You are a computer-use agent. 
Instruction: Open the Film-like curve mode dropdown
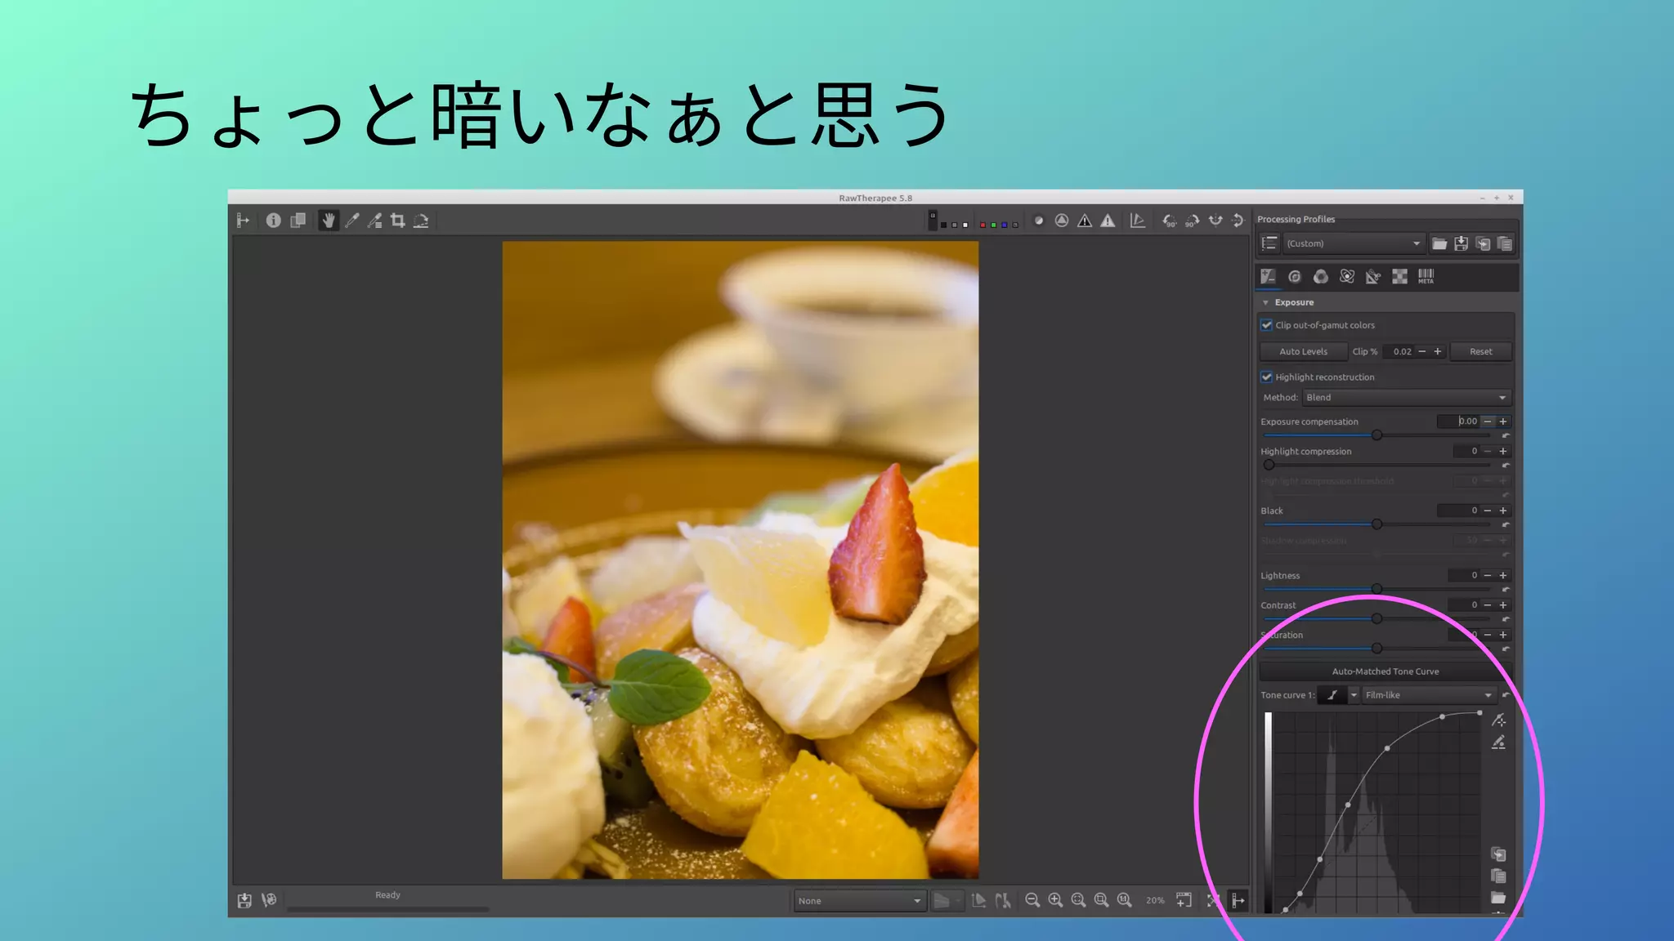(1428, 695)
